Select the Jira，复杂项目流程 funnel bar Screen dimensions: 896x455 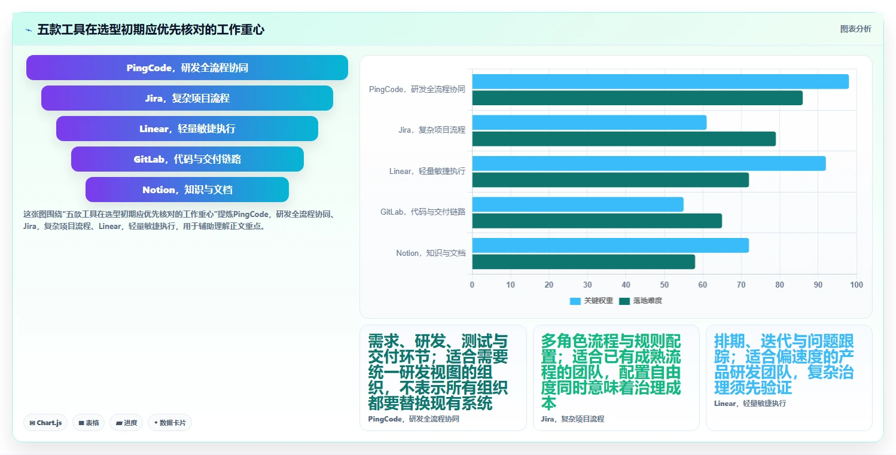[x=187, y=98]
